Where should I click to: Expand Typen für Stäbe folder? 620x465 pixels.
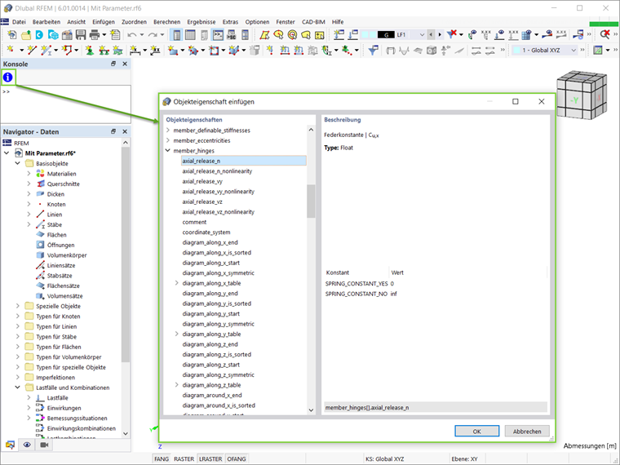17,336
